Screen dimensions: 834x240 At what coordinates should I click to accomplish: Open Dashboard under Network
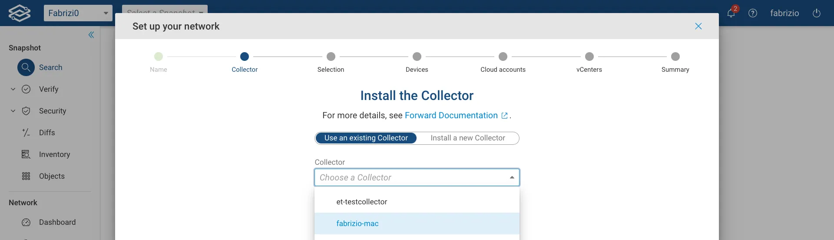(x=57, y=222)
